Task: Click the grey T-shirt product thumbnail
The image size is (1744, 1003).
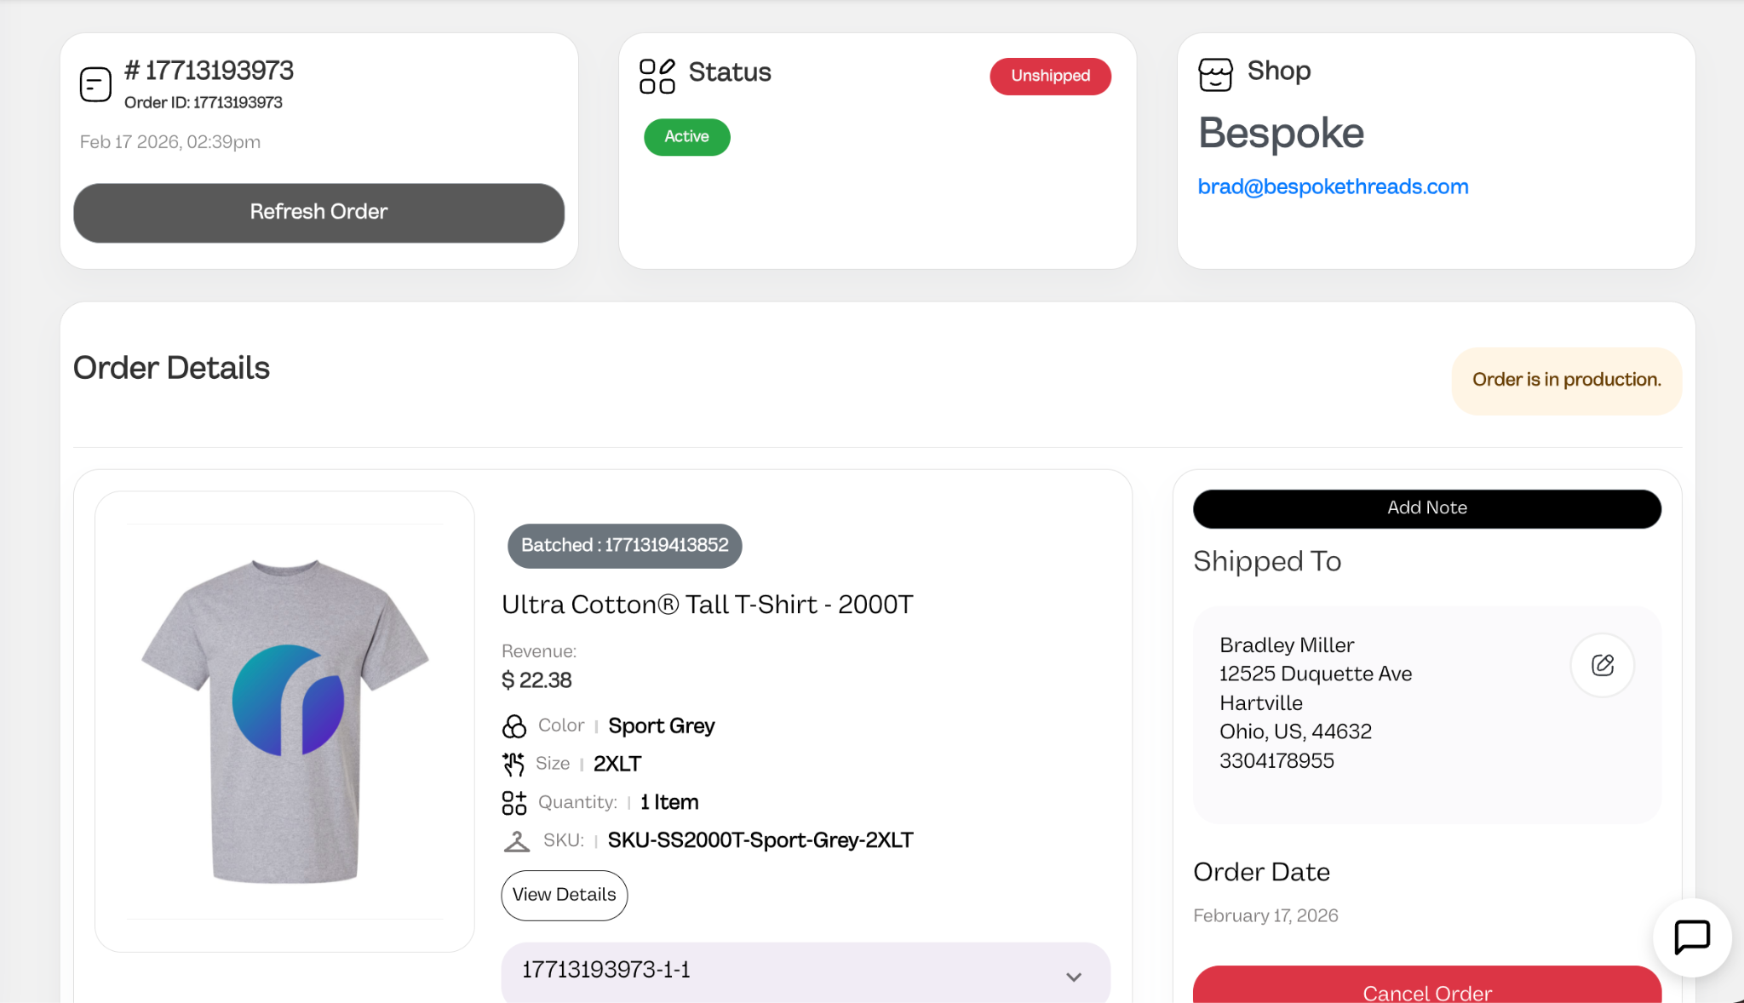Action: [x=284, y=721]
